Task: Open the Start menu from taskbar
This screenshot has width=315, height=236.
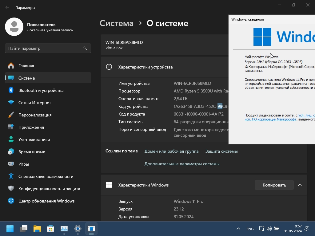Action: tap(10, 229)
